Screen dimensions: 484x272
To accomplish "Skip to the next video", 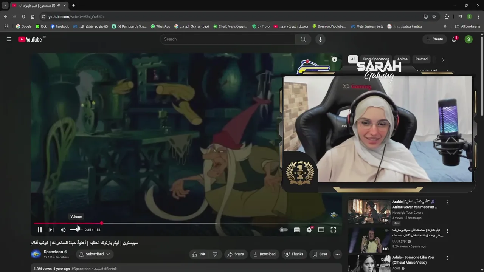I will click(x=51, y=230).
